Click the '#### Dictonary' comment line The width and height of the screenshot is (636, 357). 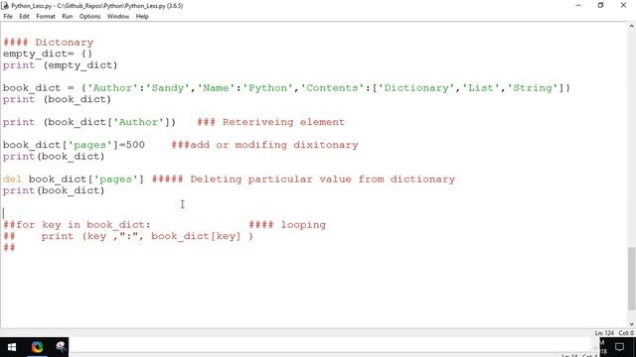(49, 42)
